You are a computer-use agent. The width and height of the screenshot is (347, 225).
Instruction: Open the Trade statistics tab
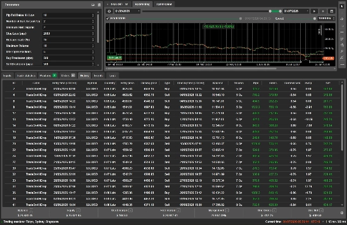tap(26, 76)
